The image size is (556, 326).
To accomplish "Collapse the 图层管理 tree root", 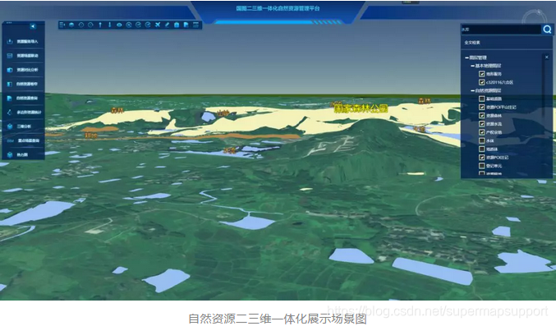I will click(466, 57).
